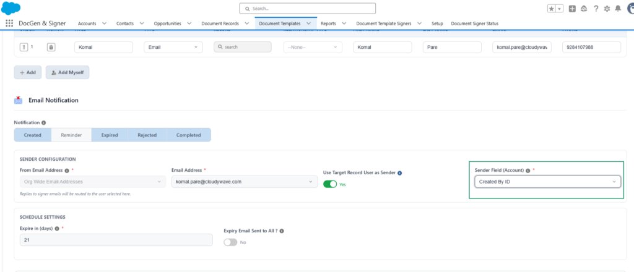The image size is (634, 272).
Task: Open the Org Wide Email Addresses dropdown
Action: click(93, 182)
